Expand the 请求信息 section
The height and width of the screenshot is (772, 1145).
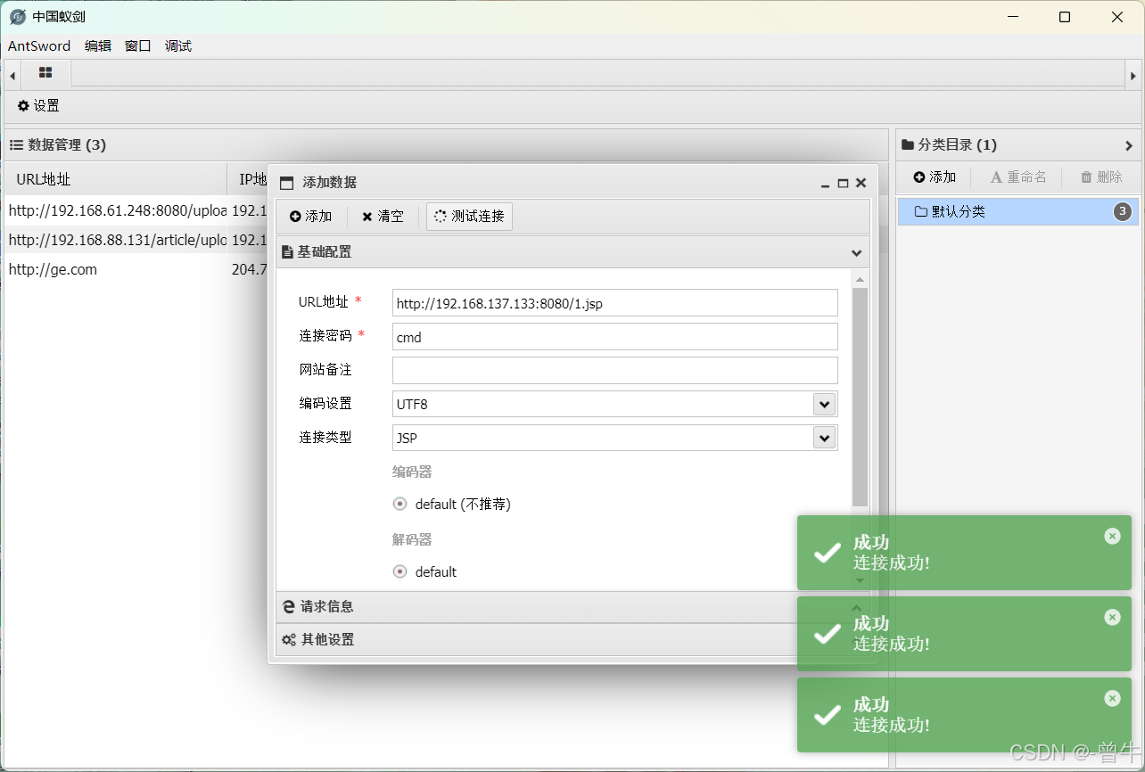(x=572, y=607)
